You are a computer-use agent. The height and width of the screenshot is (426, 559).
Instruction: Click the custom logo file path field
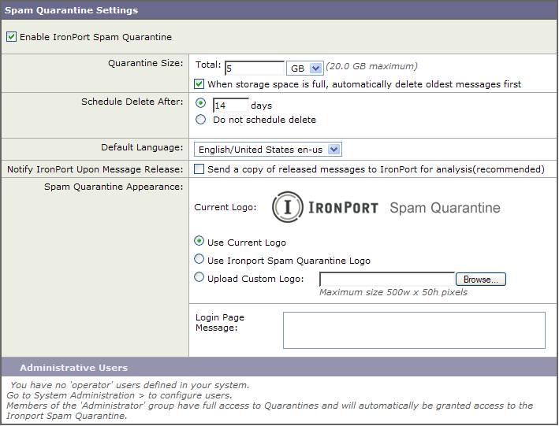click(x=387, y=280)
